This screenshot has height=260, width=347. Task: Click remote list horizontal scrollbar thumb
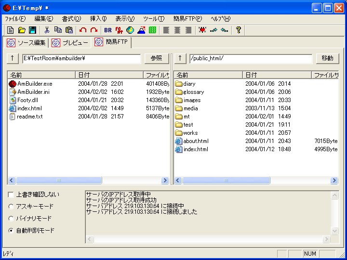point(226,181)
